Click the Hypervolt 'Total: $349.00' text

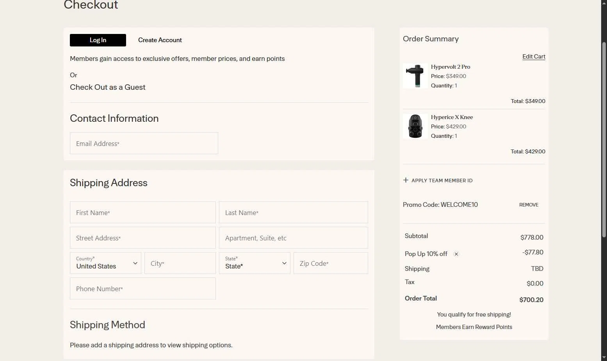pos(528,101)
